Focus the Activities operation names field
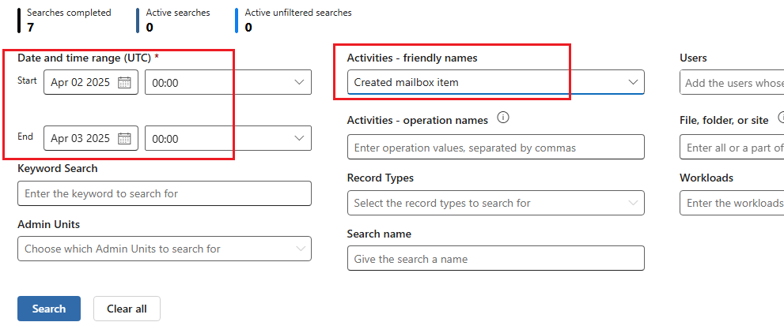Image resolution: width=784 pixels, height=322 pixels. coord(495,148)
